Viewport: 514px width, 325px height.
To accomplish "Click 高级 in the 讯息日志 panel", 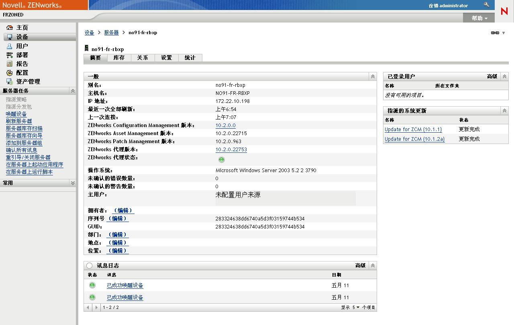I will pyautogui.click(x=360, y=265).
